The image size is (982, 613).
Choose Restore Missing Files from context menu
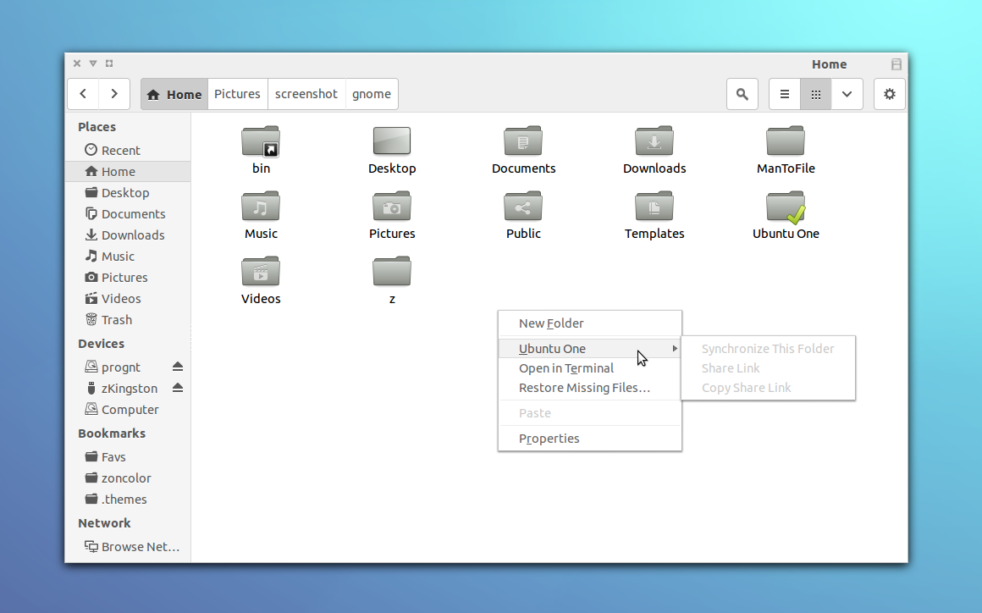[x=590, y=388]
